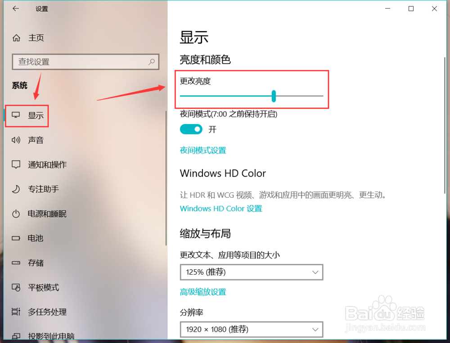Image resolution: width=450 pixels, height=343 pixels.
Task: Go to the home page via the house icon
Action: tap(16, 38)
